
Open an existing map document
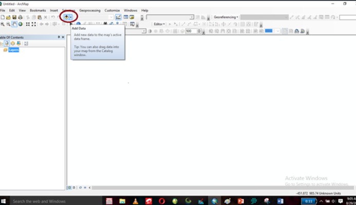(x=8, y=17)
